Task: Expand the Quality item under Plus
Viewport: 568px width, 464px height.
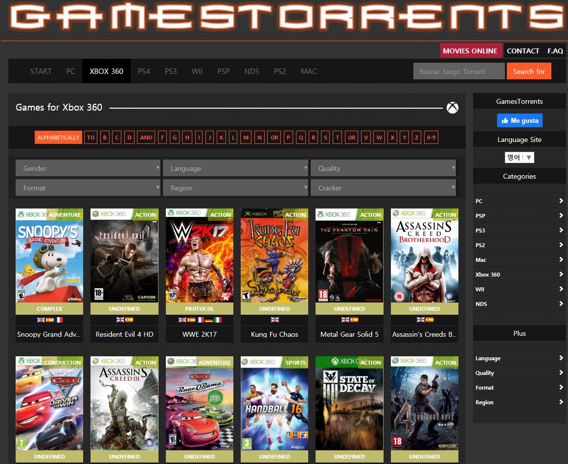Action: (x=520, y=372)
